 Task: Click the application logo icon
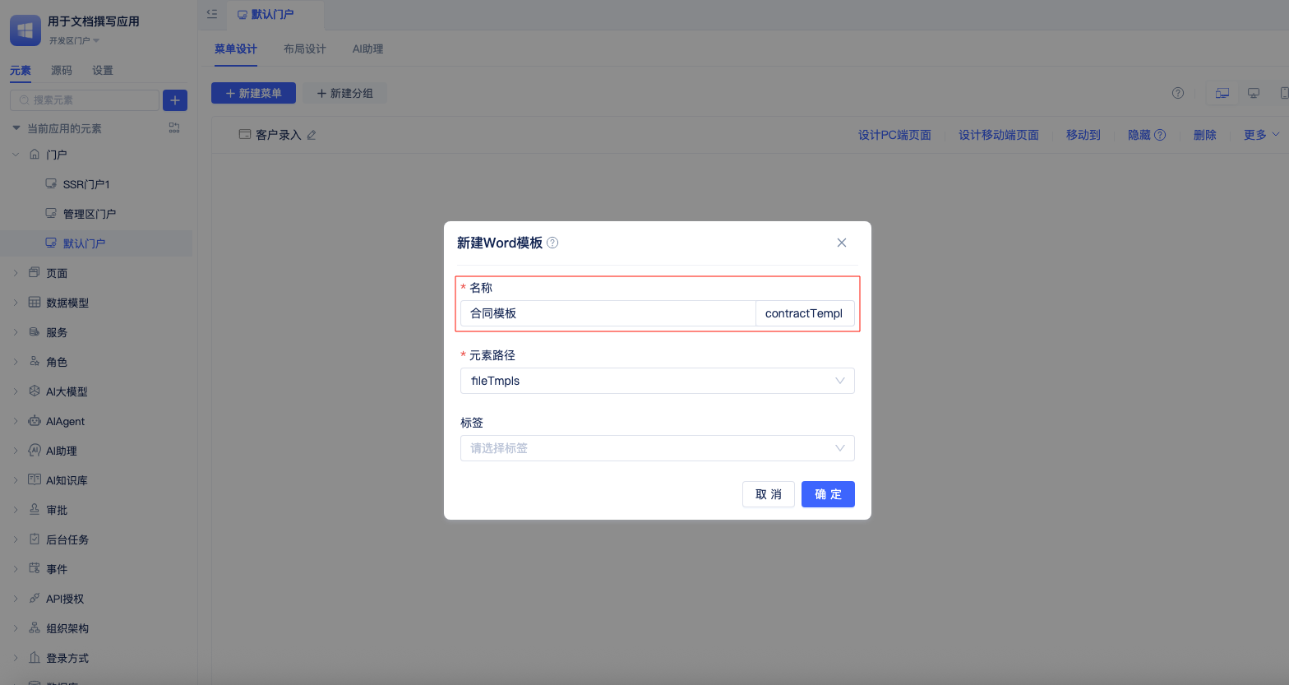click(25, 30)
